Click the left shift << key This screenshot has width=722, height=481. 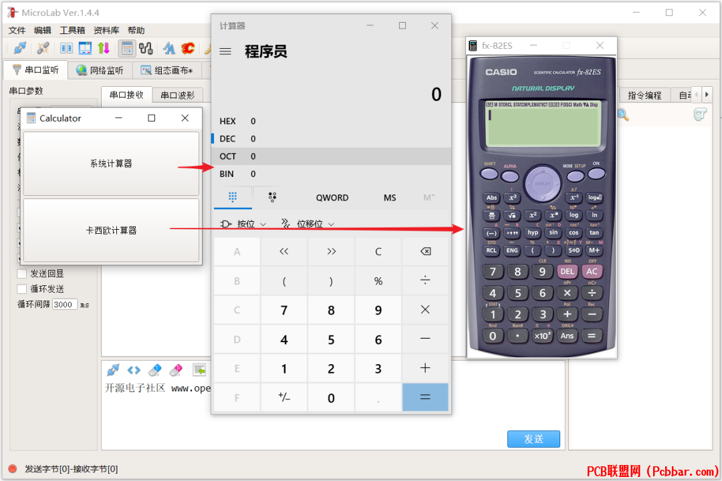tap(283, 251)
